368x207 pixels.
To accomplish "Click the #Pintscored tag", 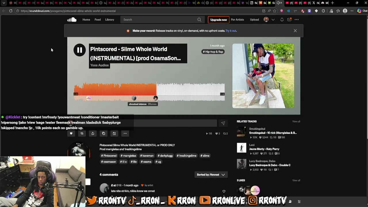I will click(109, 156).
